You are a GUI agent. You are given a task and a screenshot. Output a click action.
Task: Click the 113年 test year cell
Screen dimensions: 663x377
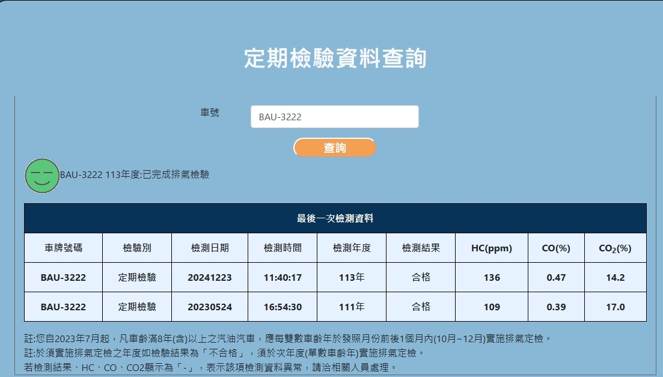tap(352, 278)
